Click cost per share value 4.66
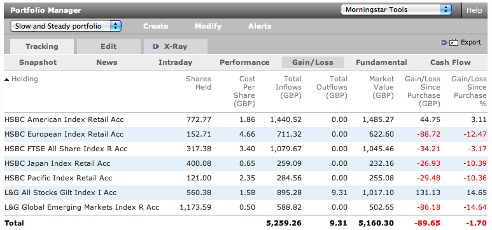This screenshot has height=230, width=492. coord(247,134)
